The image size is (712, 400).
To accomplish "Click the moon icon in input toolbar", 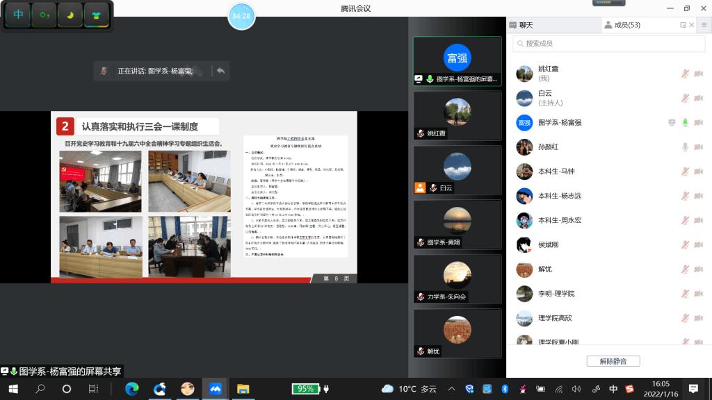I will (x=70, y=15).
